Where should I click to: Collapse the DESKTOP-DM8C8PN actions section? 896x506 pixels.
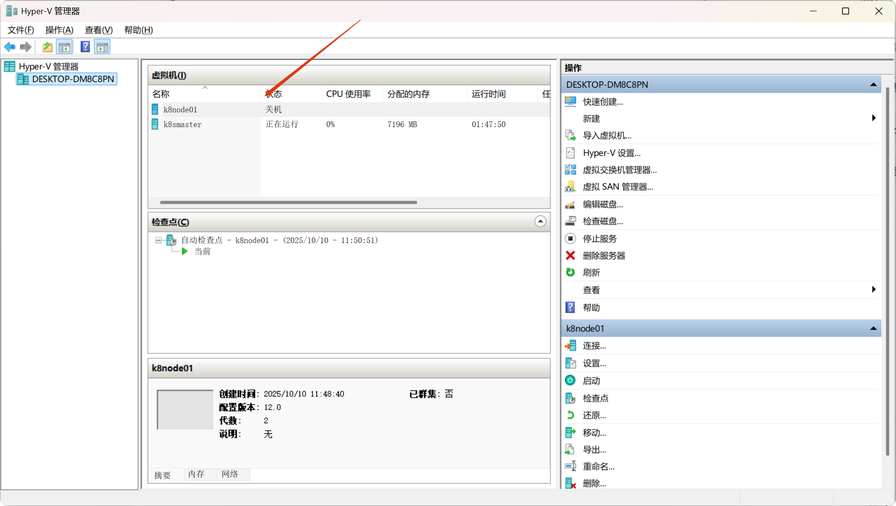[x=873, y=85]
